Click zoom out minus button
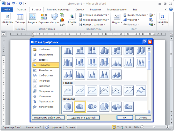Viewport: 175px width, 131px height. 142,127
